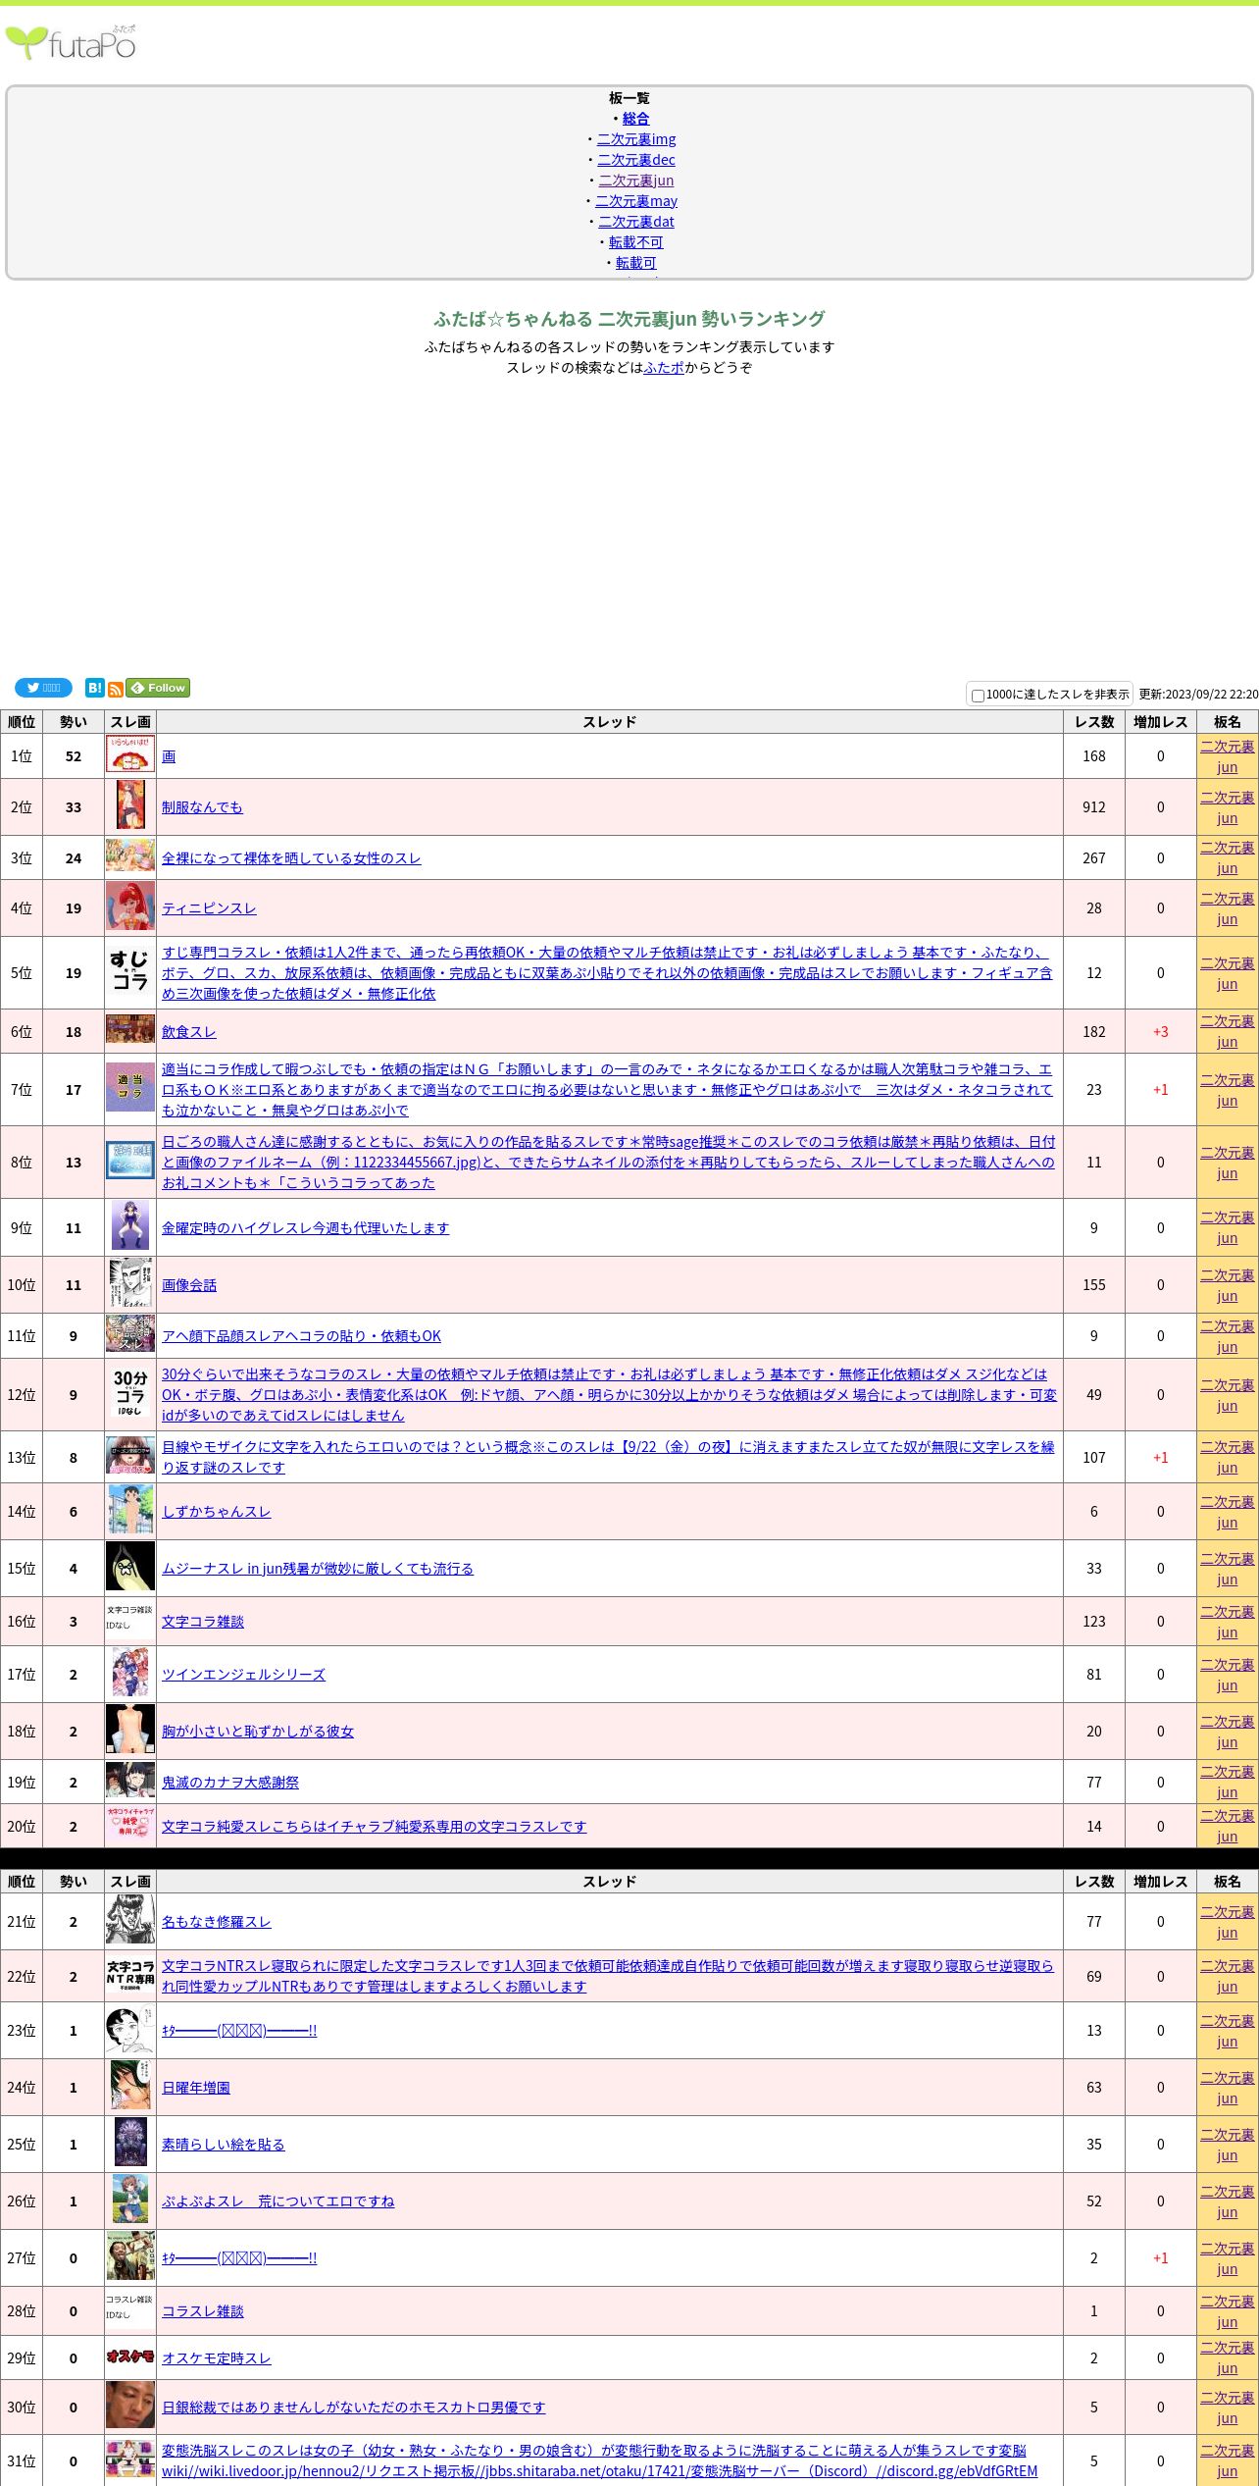The width and height of the screenshot is (1259, 2486).
Task: Click the 板一覧 heading
Action: (x=629, y=98)
